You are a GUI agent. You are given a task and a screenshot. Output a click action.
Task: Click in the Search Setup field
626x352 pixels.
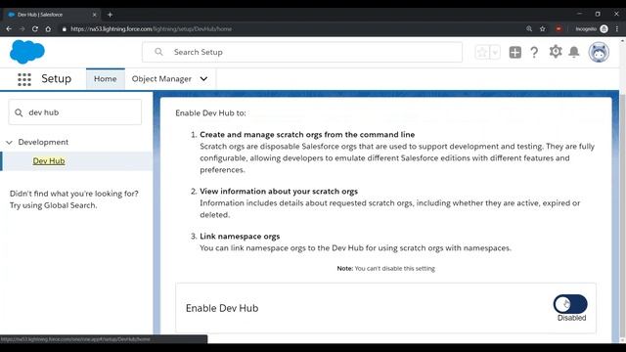point(302,52)
